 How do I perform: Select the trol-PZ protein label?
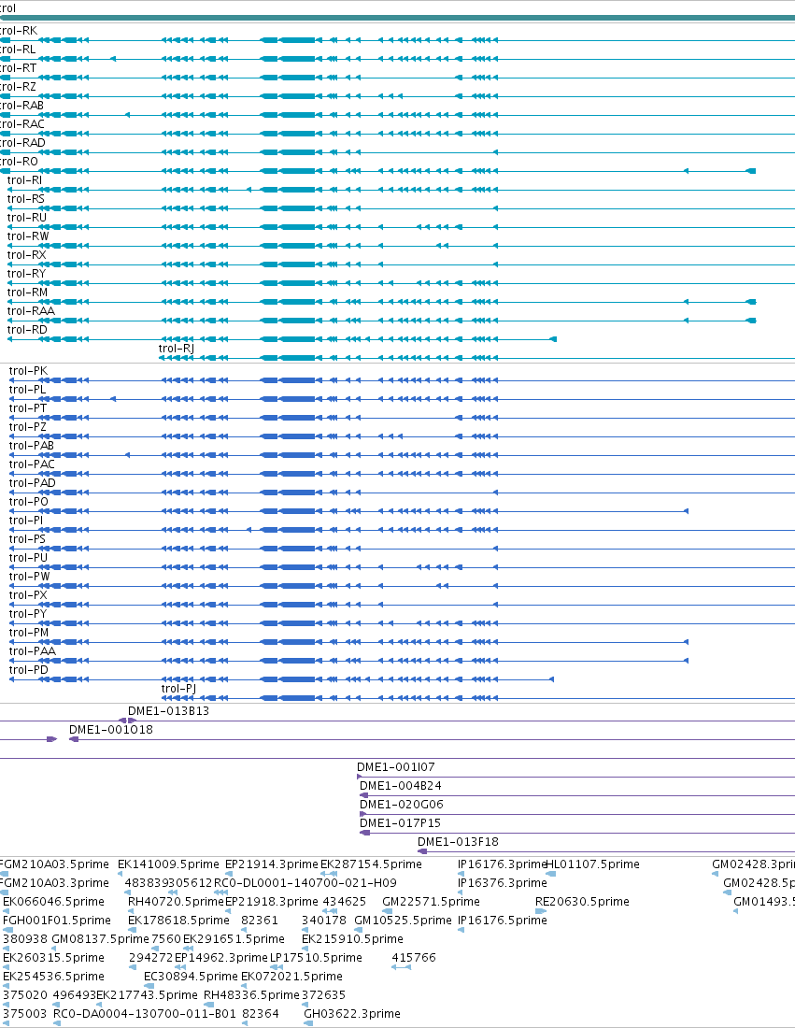(x=27, y=427)
